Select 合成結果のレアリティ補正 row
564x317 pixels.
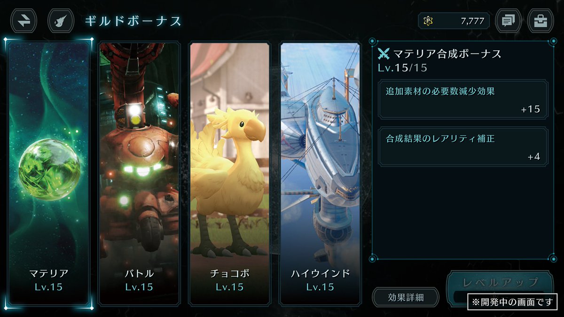click(x=463, y=147)
